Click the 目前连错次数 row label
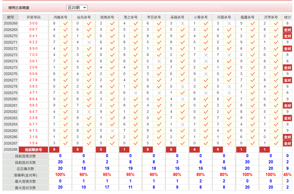The image size is (294, 194). (25, 156)
